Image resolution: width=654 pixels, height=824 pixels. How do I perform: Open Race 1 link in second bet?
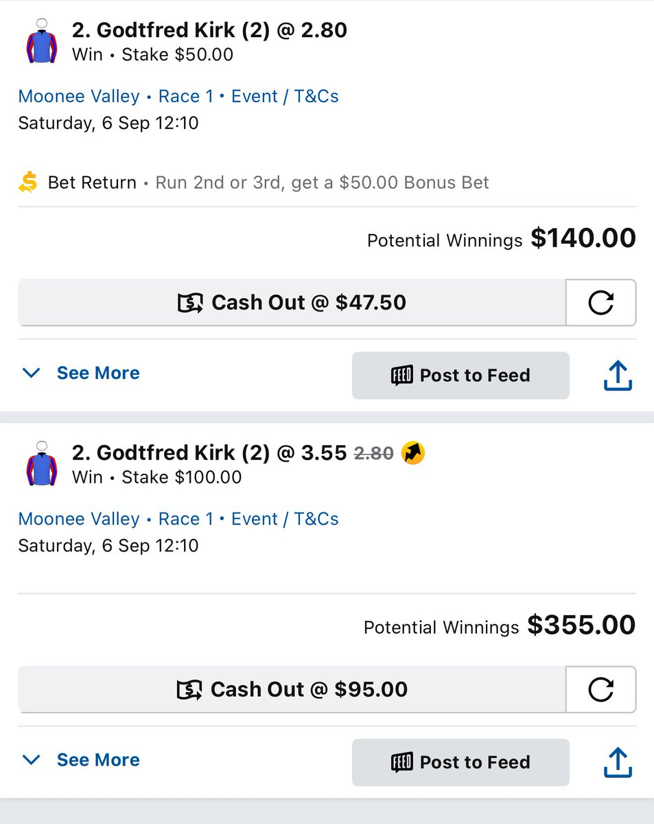[x=185, y=518]
